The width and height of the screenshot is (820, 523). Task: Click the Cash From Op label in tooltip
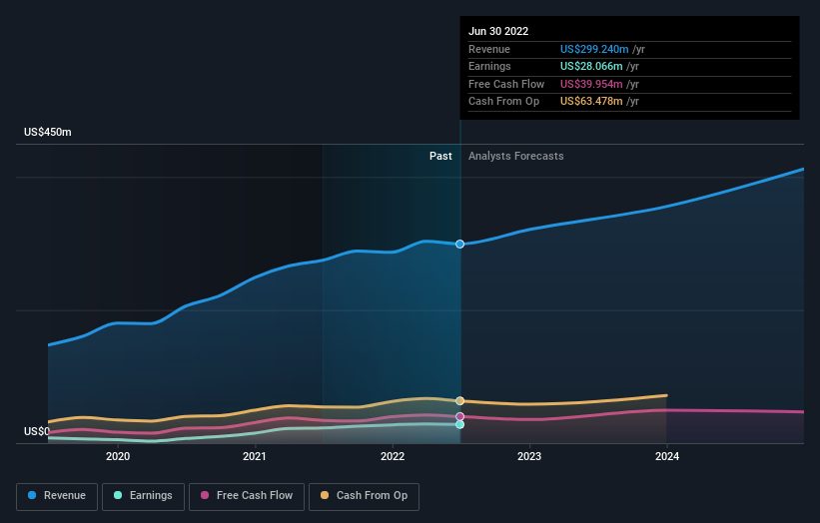pos(503,102)
